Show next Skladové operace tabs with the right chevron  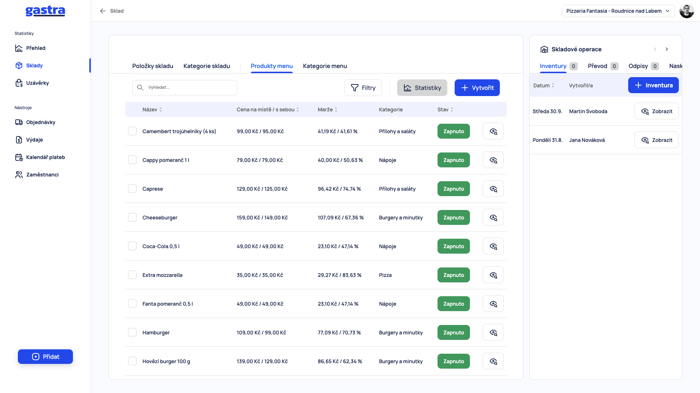coord(666,49)
